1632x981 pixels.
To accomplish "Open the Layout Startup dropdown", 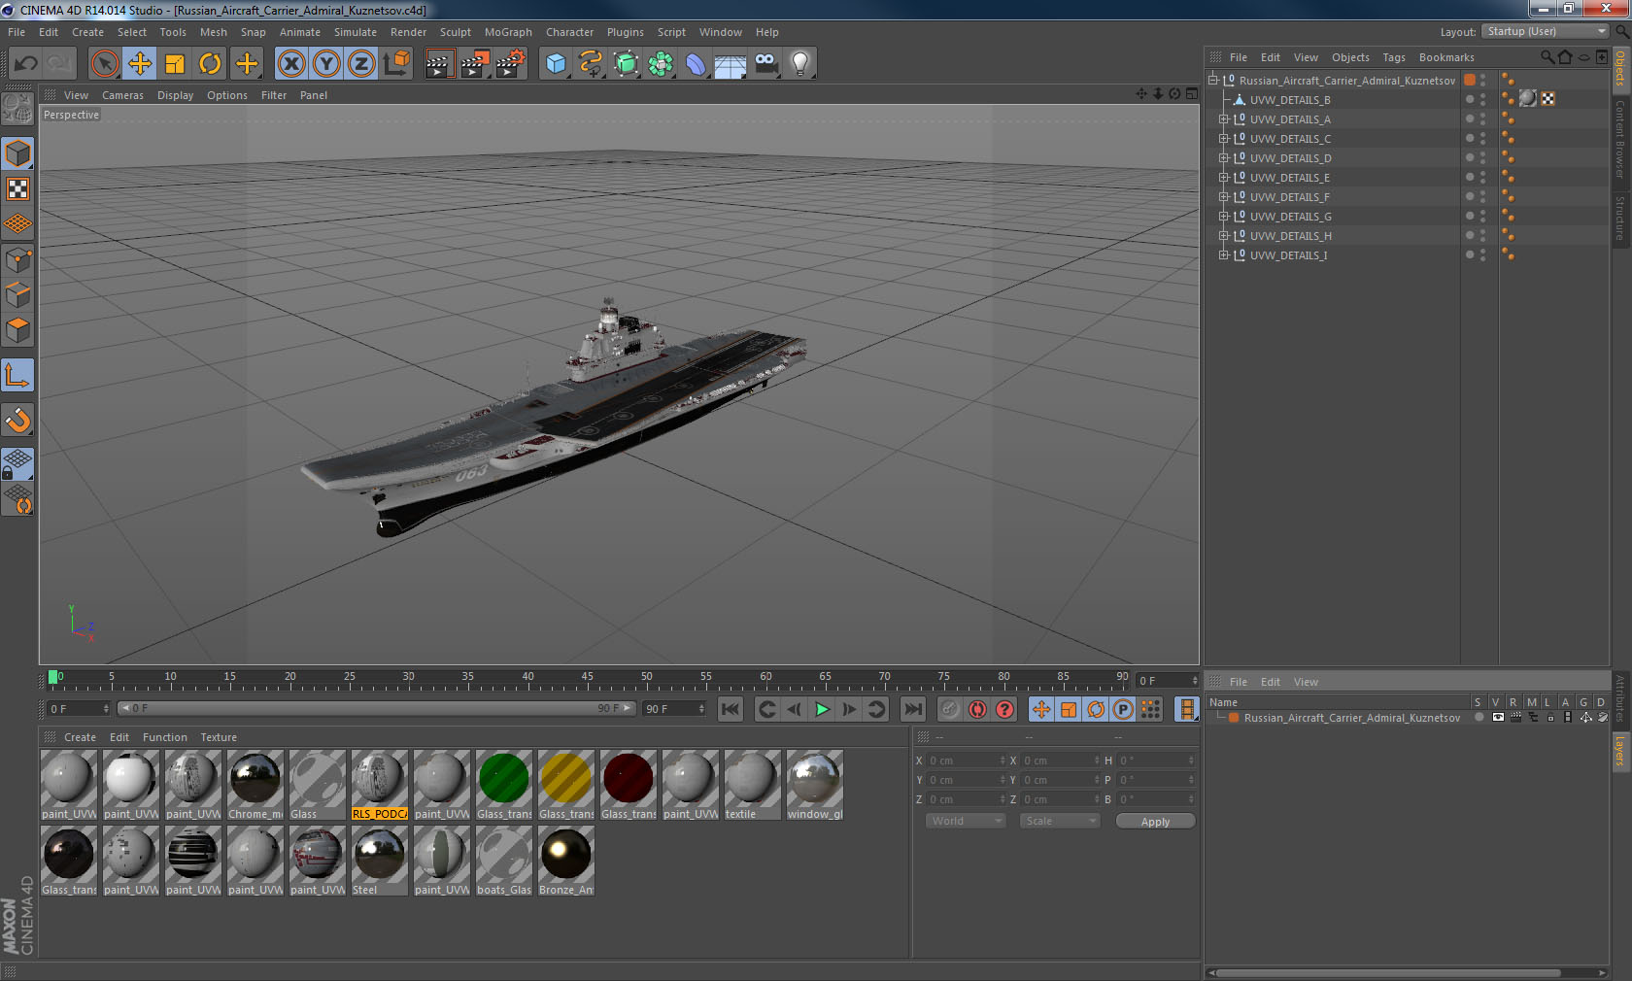I will tap(1546, 31).
